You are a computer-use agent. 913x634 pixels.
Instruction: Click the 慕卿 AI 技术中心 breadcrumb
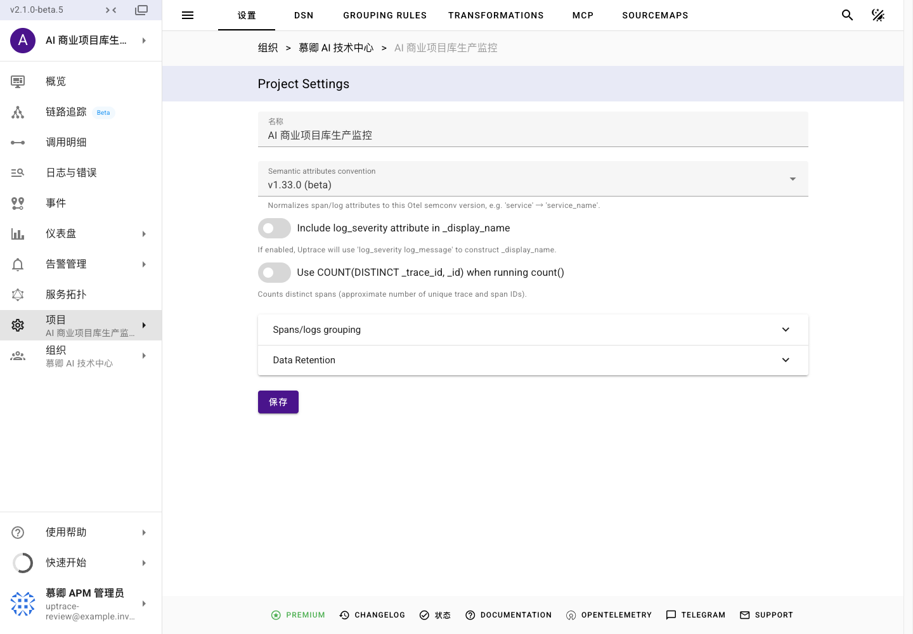336,48
